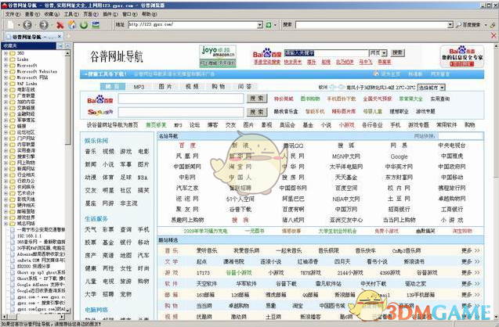Switch to the MP3 search tab
The image size is (499, 327).
tap(139, 86)
